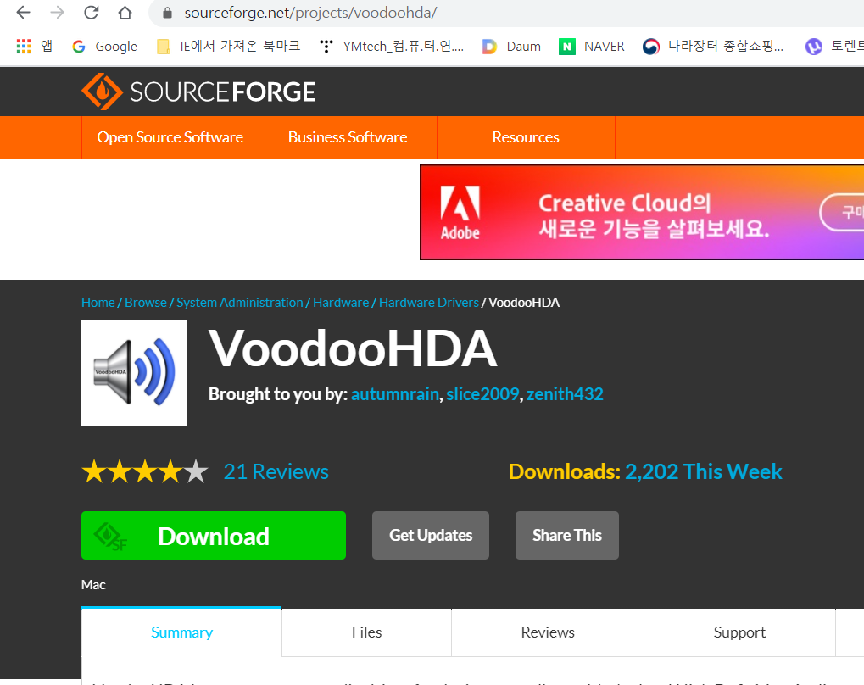Open the 나라장터 종합쇼핑 bookmark
This screenshot has width=864, height=685.
713,47
